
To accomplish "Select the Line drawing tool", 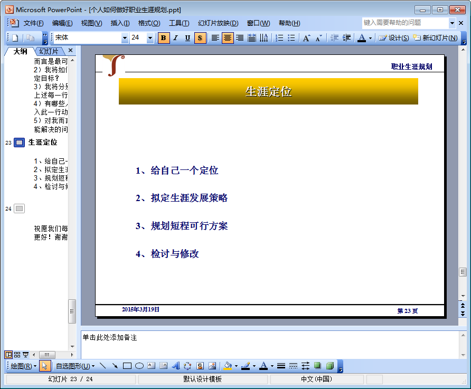I will (x=103, y=366).
